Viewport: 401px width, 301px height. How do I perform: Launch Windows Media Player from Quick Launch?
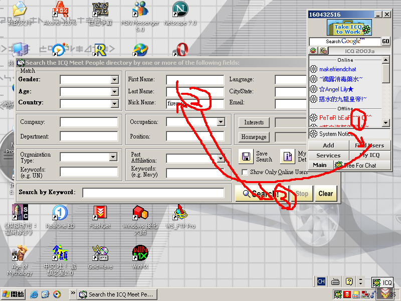point(57,294)
